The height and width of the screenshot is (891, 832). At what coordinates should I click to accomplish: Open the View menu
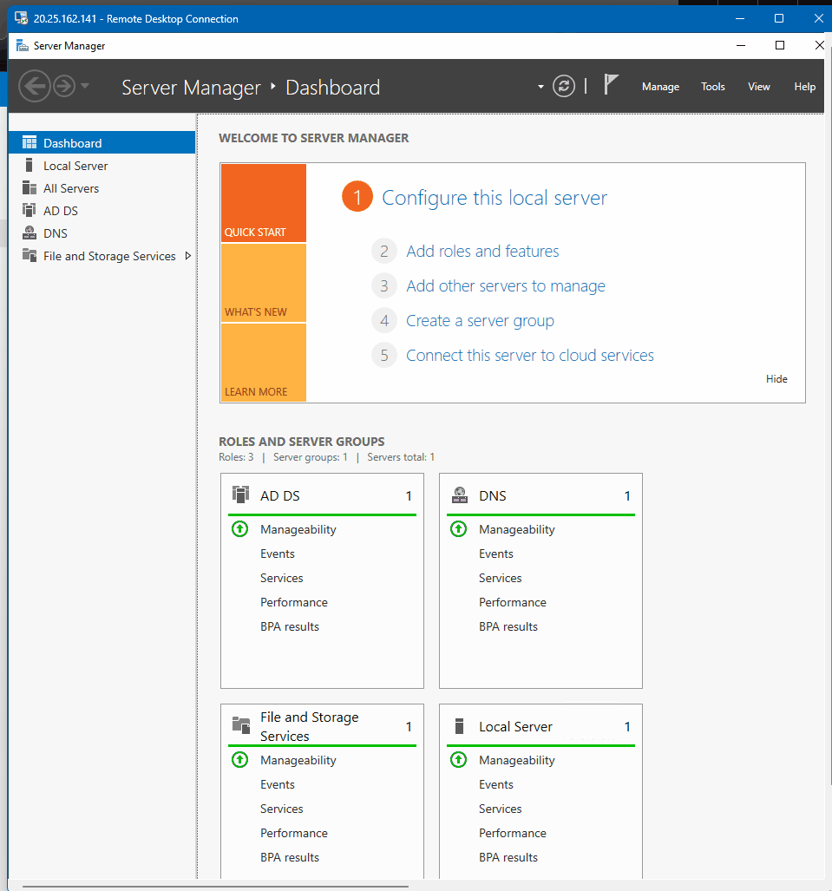[x=758, y=87]
